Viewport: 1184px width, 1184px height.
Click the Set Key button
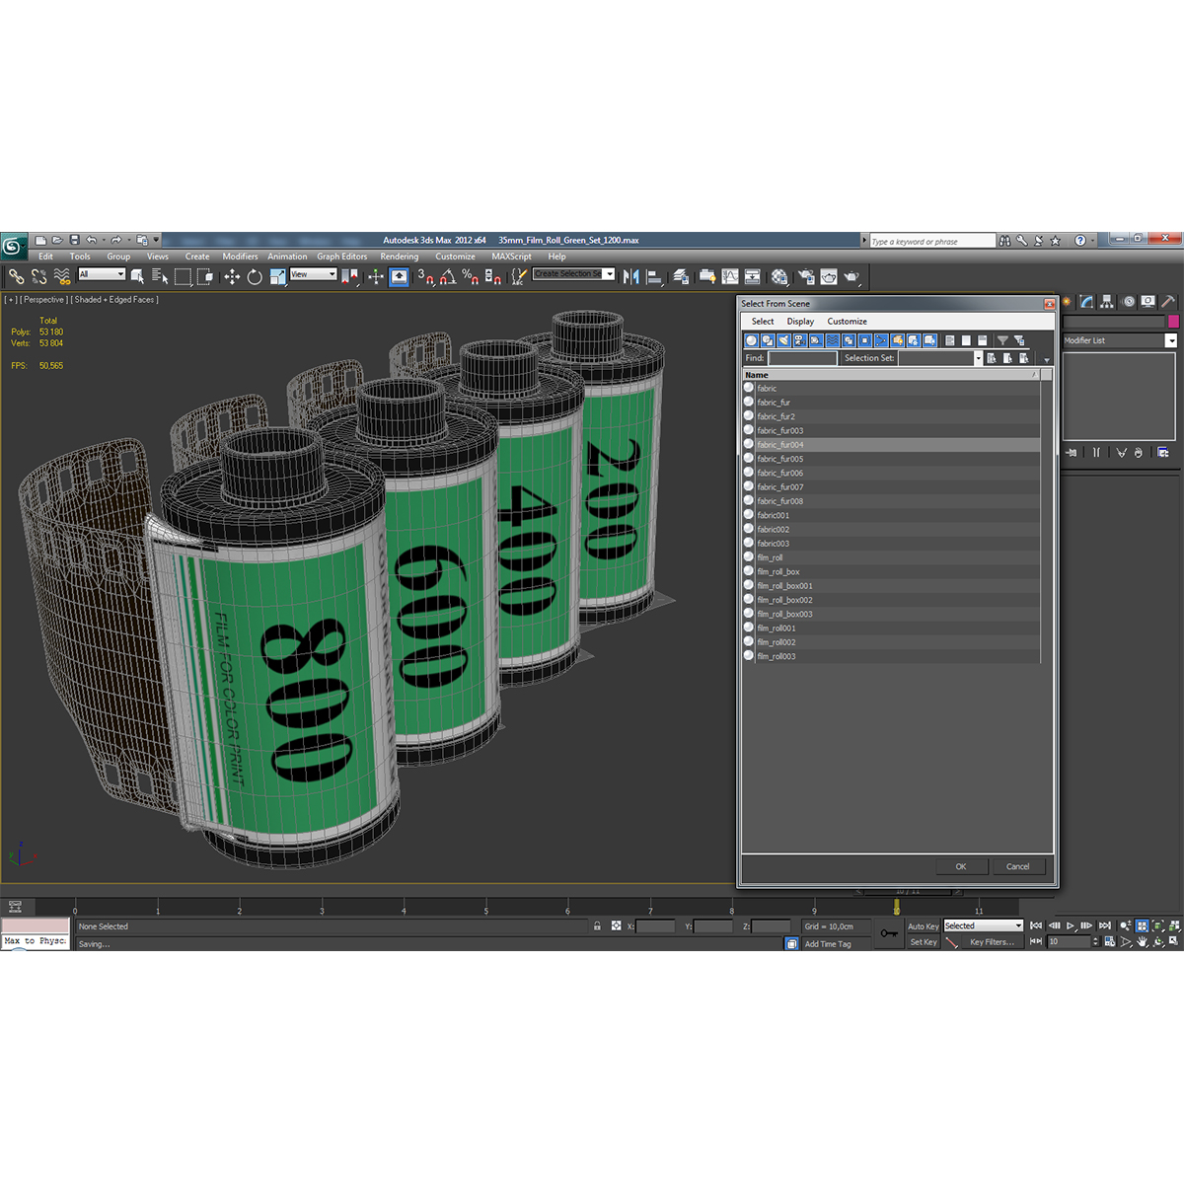(924, 942)
